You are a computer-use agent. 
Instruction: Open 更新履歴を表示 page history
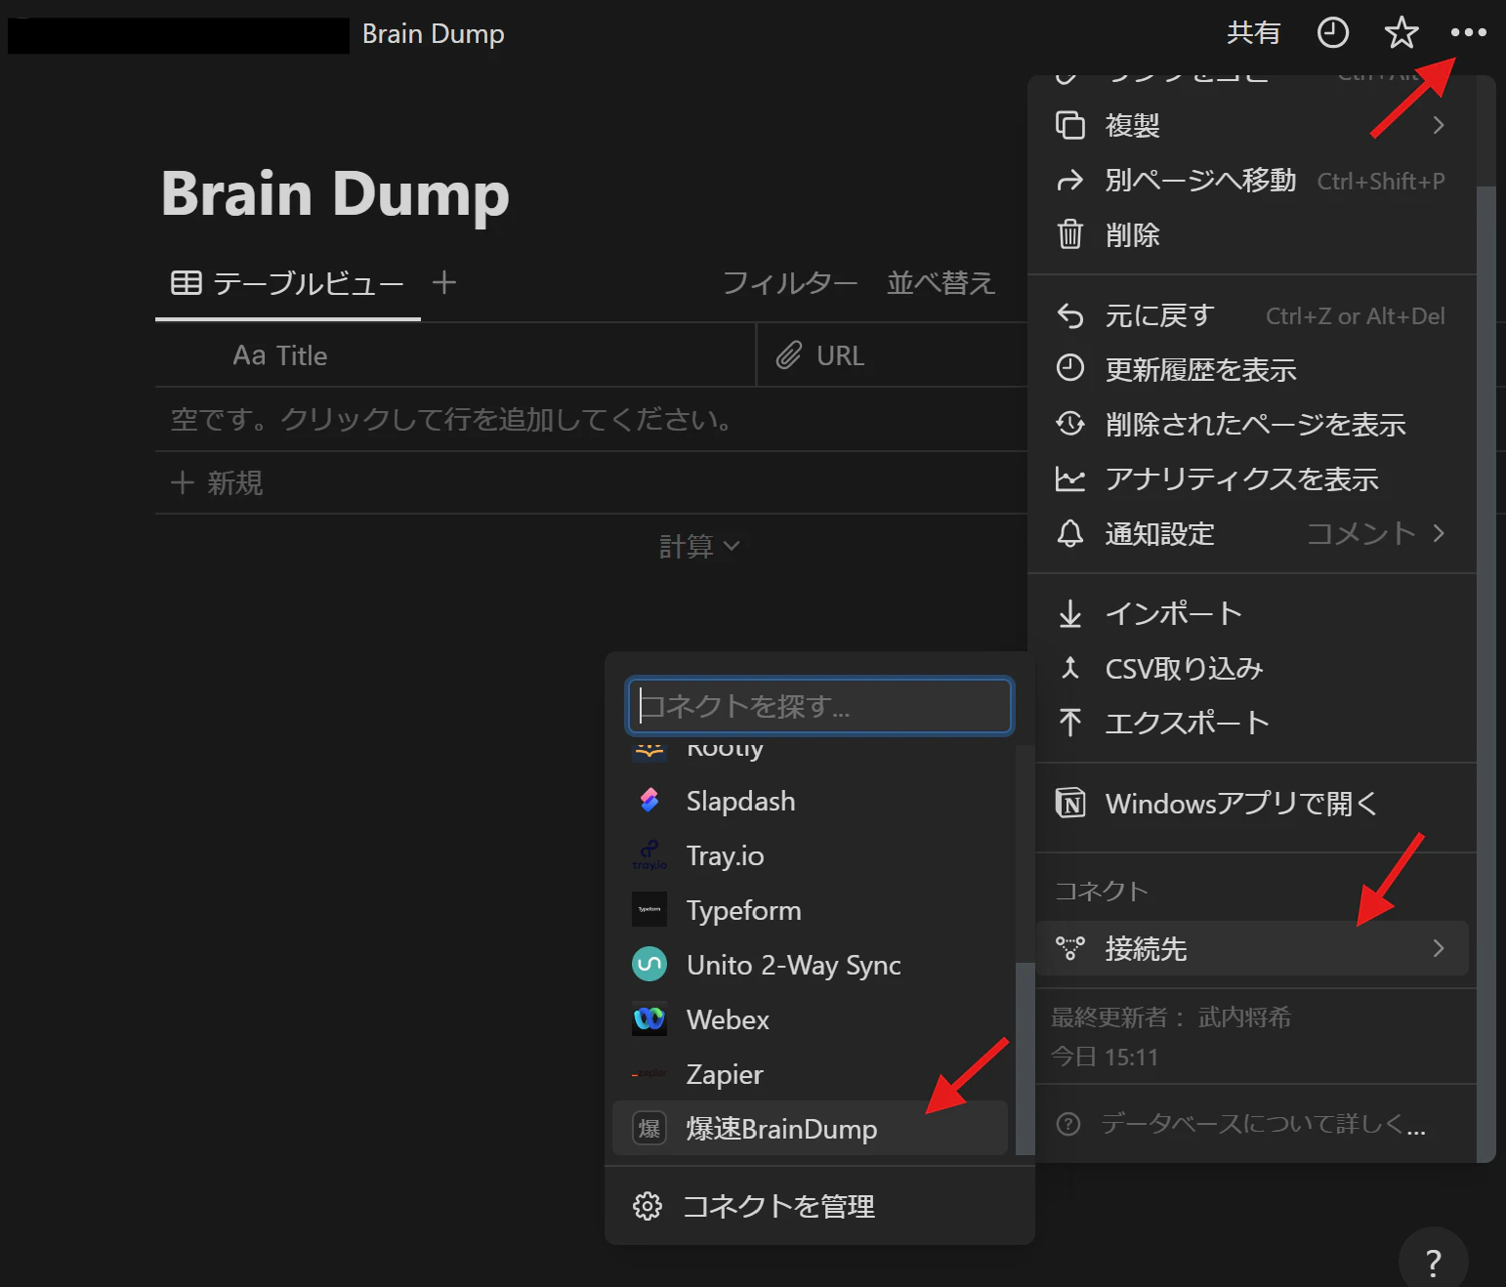1252,369
